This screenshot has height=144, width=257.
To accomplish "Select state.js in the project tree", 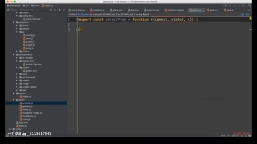I will pos(26,119).
